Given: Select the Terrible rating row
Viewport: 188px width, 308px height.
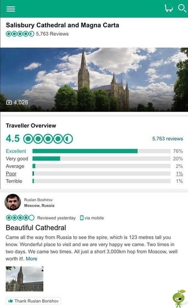Looking at the screenshot, I should coord(95,181).
